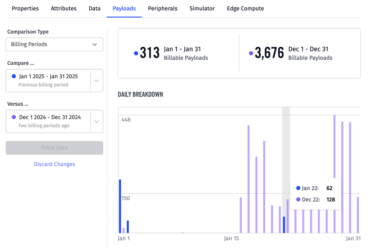
Task: Go to the Peripherals tab
Action: pos(163,8)
